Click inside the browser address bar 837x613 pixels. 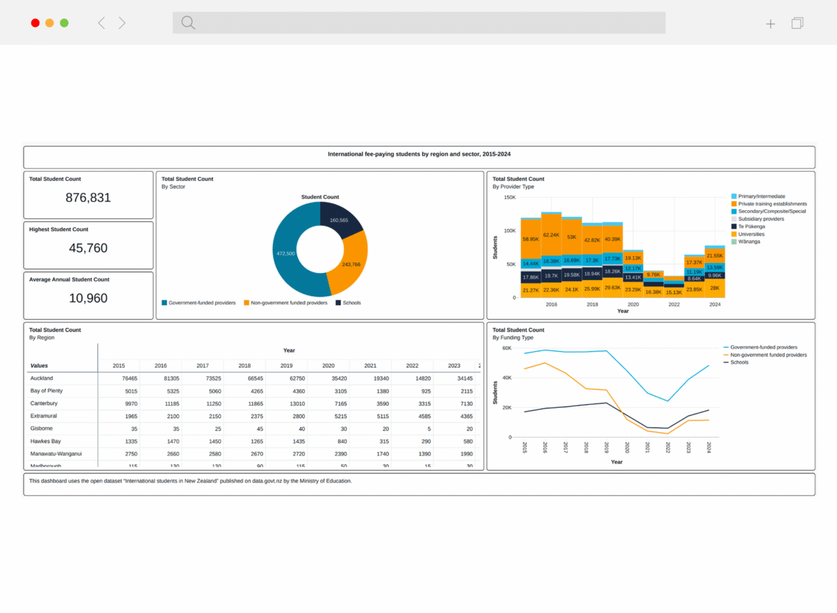click(x=418, y=22)
